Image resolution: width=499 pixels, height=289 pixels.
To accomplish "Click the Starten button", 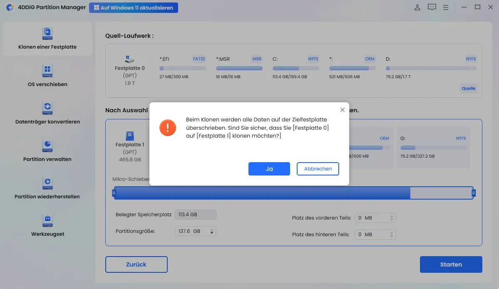I will pyautogui.click(x=451, y=264).
